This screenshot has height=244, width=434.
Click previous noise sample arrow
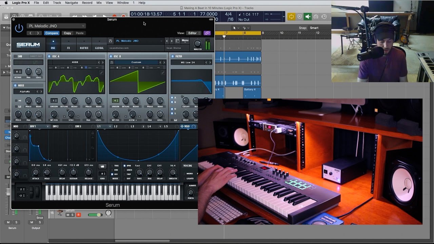38,91
